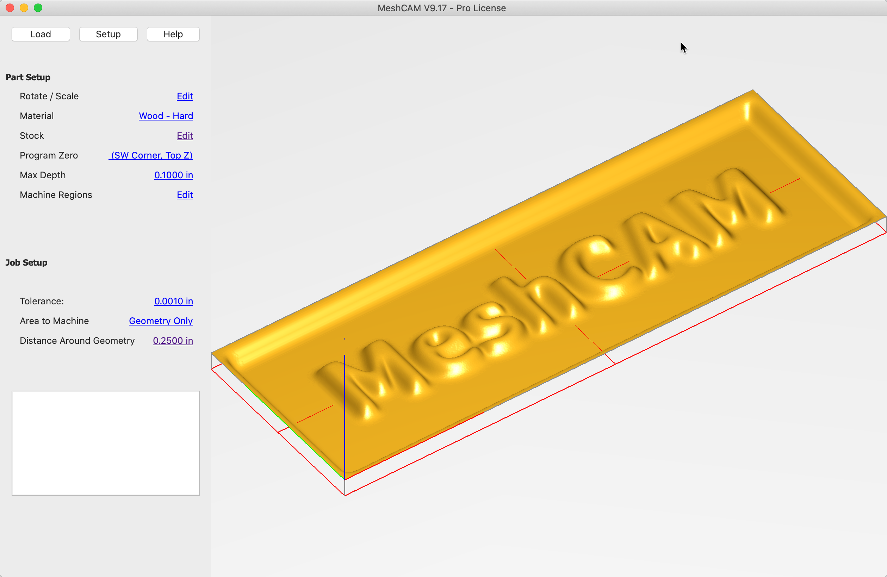The image size is (887, 577).
Task: Click the Job Setup heading
Action: [x=26, y=262]
